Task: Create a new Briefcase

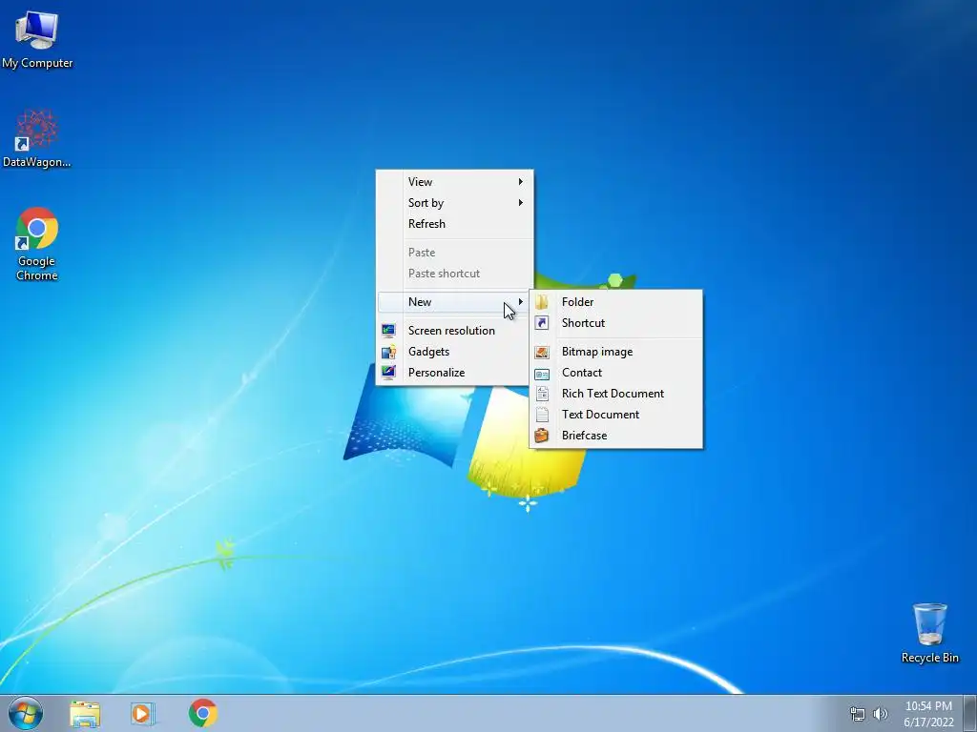Action: point(615,436)
